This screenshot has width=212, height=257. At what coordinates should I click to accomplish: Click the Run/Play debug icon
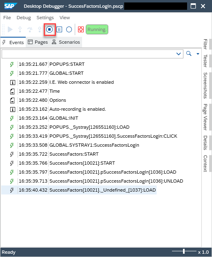[10, 29]
